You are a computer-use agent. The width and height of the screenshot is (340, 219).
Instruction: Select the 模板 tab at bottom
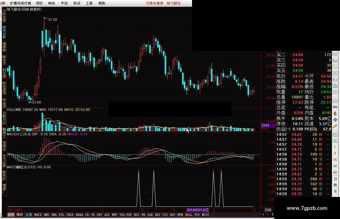[x=20, y=215]
